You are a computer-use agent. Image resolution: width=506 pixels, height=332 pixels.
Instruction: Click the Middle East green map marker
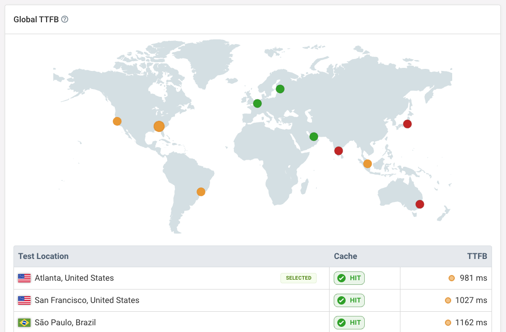[x=314, y=137]
